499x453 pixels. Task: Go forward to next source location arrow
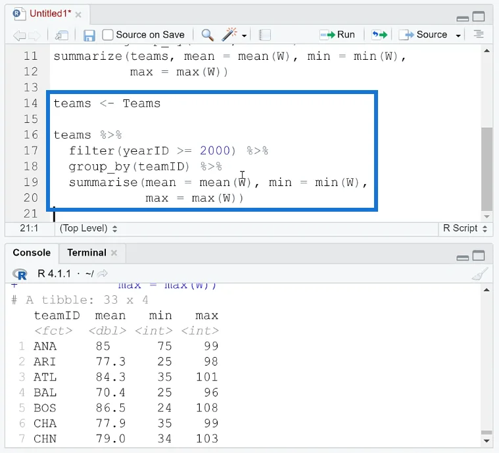point(35,35)
